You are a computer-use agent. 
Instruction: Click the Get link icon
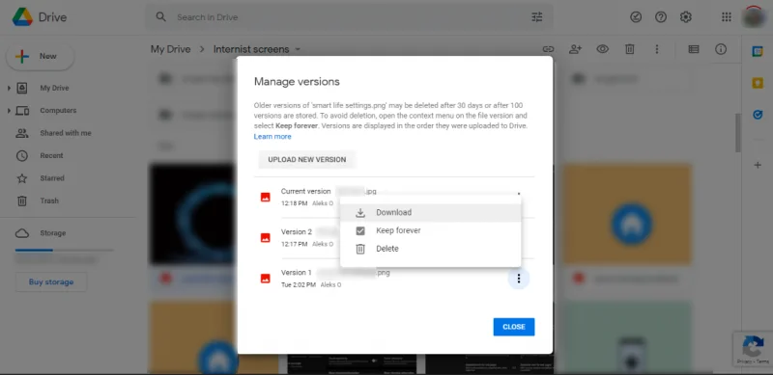pyautogui.click(x=548, y=49)
